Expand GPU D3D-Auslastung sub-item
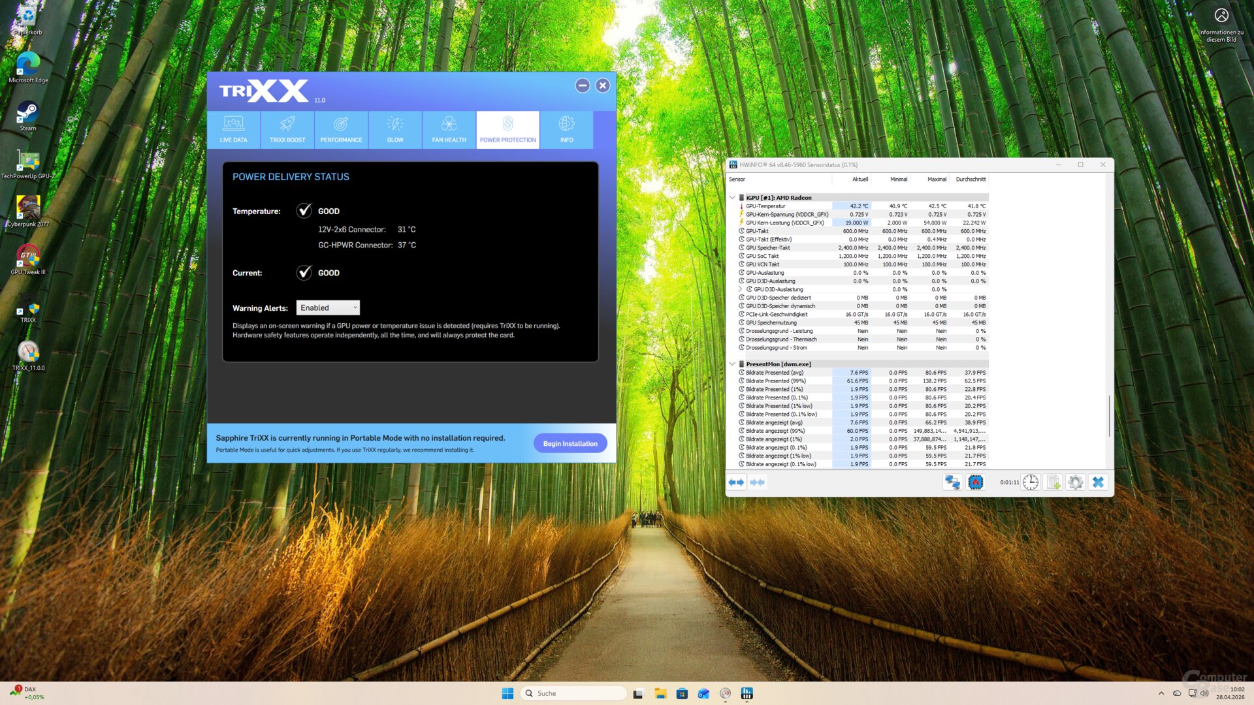Screen dimensions: 1254x705 [x=740, y=289]
